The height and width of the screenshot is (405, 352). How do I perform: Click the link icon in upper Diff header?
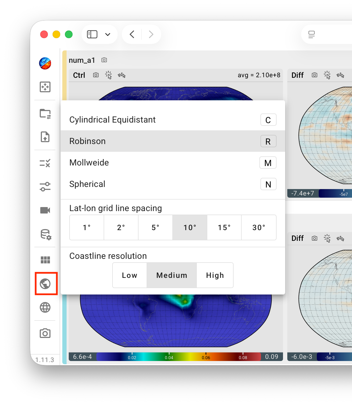340,75
